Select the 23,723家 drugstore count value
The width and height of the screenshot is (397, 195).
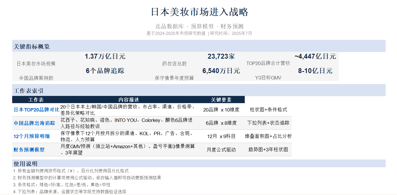[x=221, y=56]
